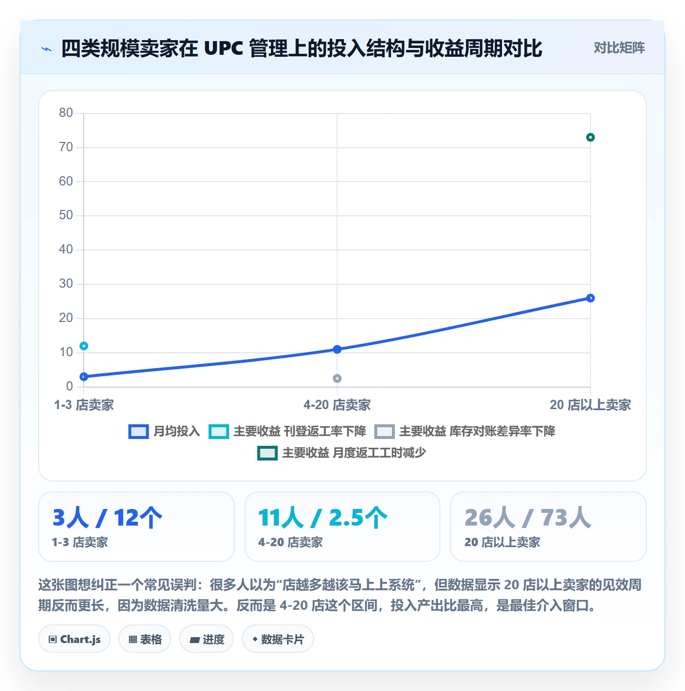Screen dimensions: 685x691
Task: Click the y-axis value 10
Action: click(66, 352)
